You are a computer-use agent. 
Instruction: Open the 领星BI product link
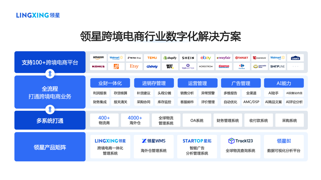click(284, 141)
